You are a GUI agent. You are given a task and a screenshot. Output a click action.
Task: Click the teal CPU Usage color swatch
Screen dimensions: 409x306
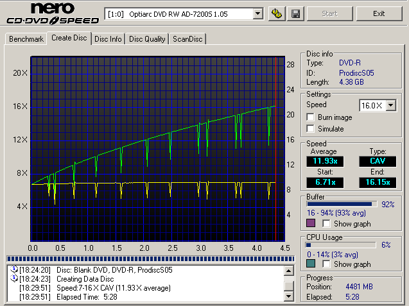[311, 264]
